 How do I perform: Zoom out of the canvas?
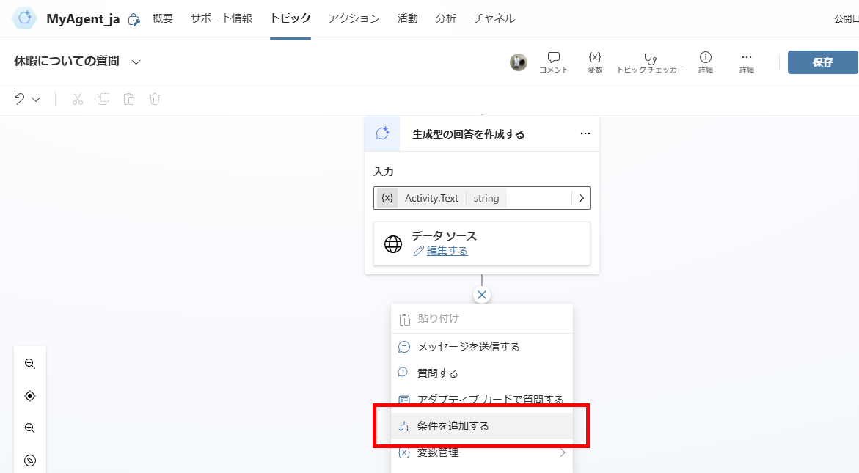(29, 428)
